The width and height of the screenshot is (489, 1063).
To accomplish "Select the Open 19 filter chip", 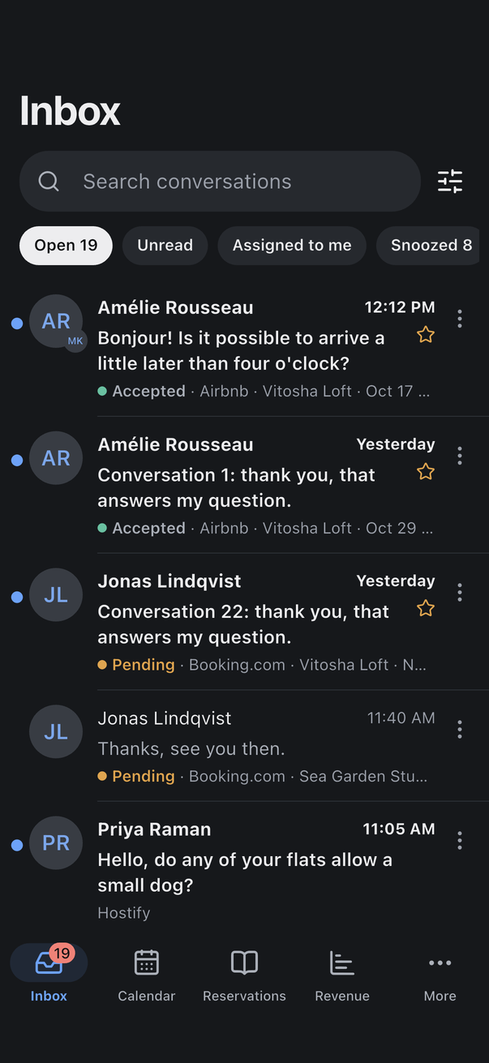I will tap(66, 245).
